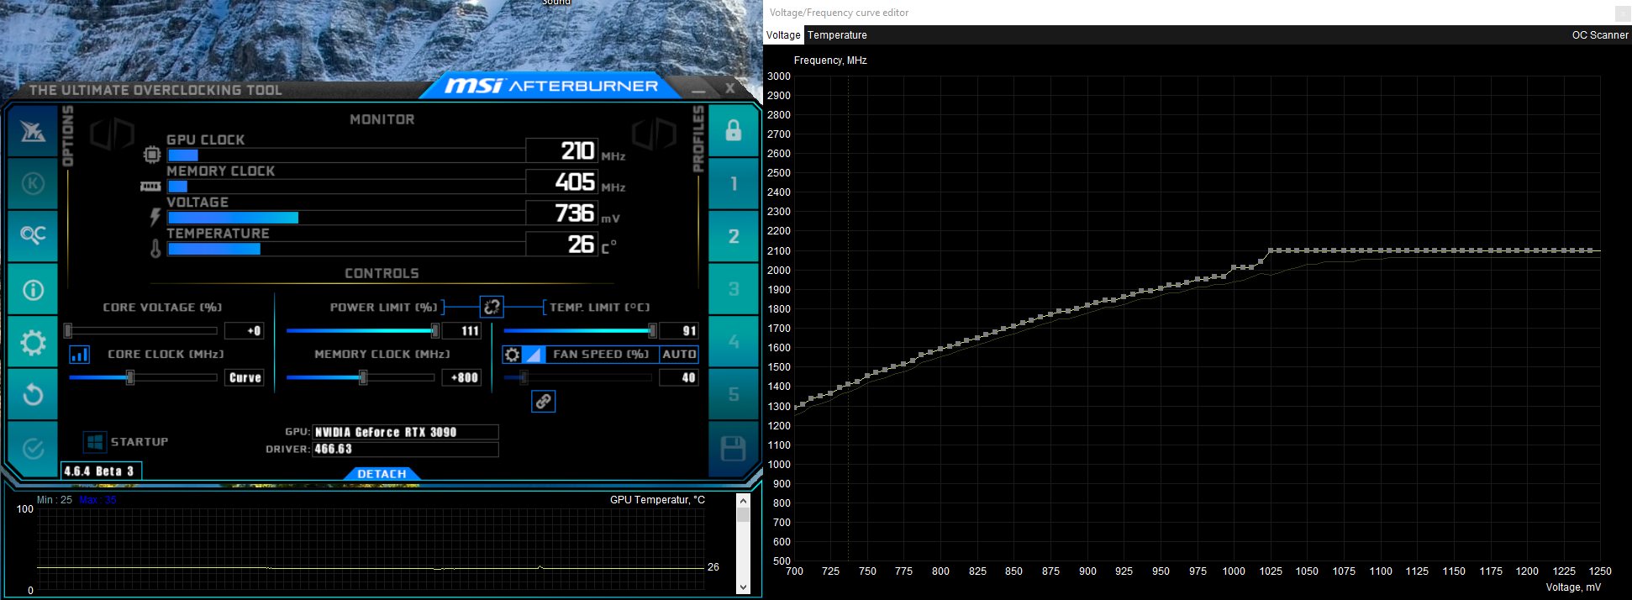
Task: Select profile slot 2
Action: tap(734, 236)
